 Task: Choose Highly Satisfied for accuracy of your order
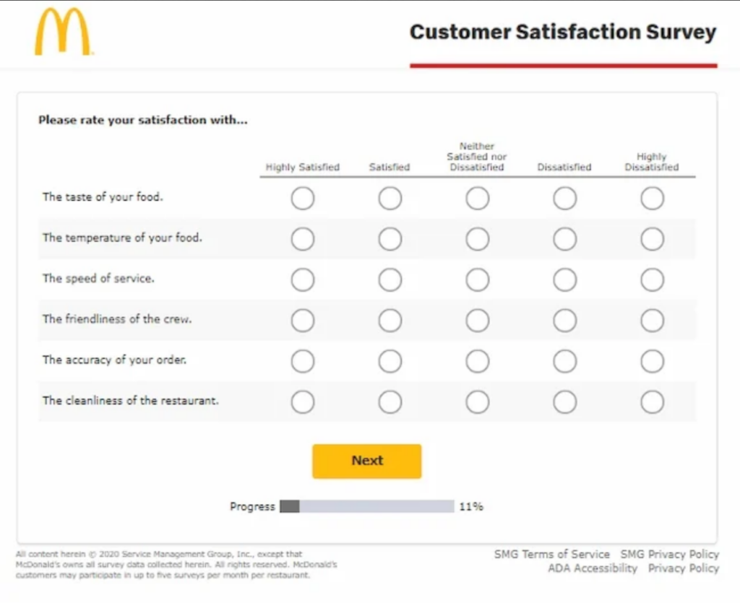pos(303,361)
